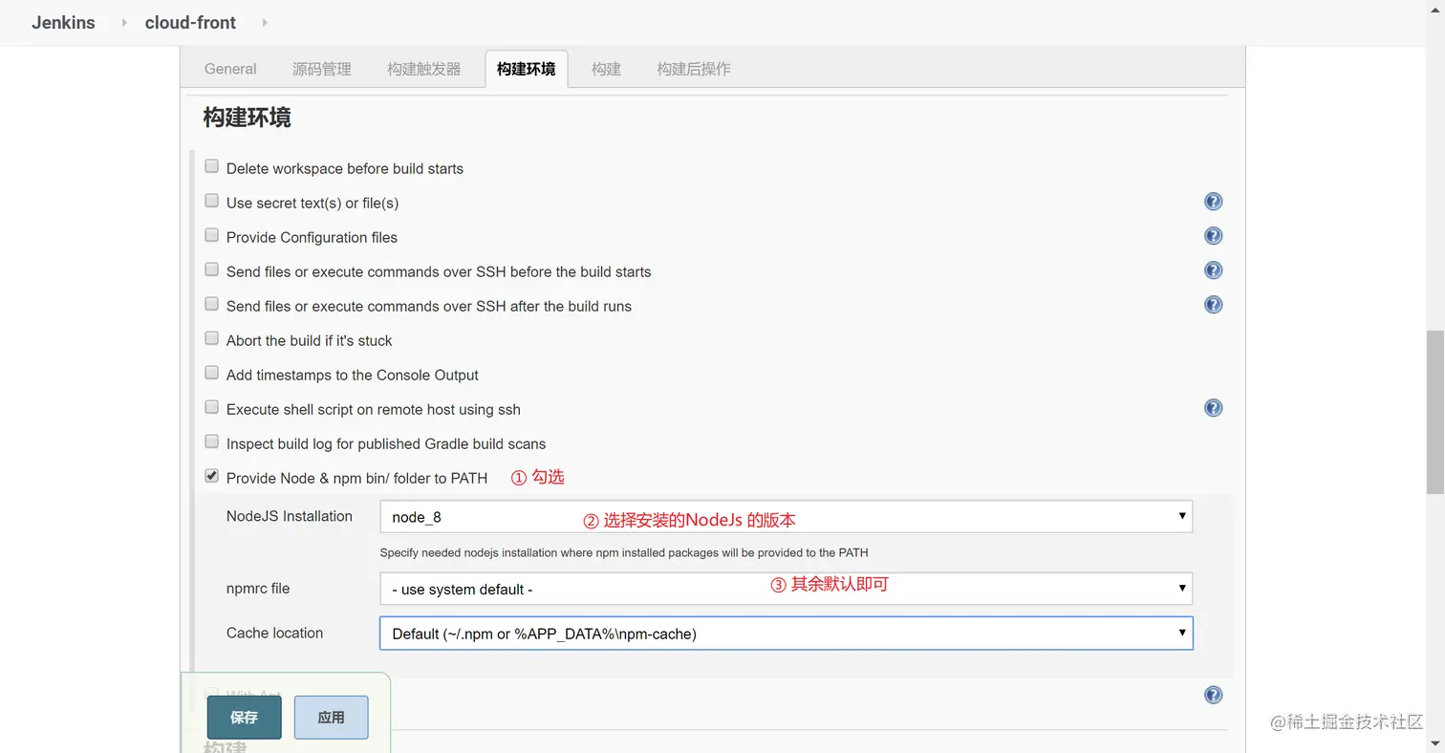Open the Cache location dropdown
Image resolution: width=1445 pixels, height=753 pixels.
[786, 633]
